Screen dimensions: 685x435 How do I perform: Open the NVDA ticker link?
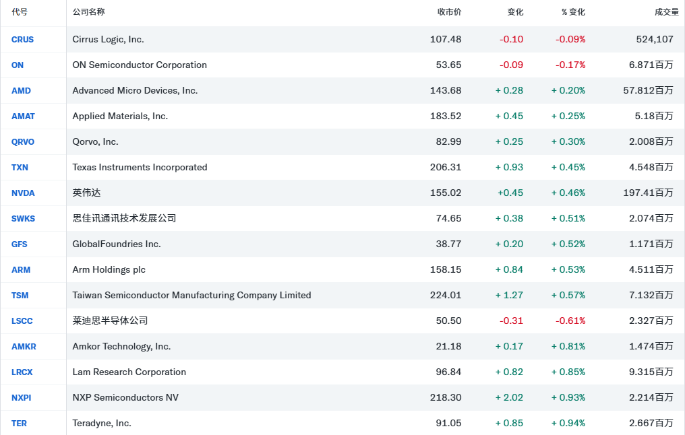point(23,193)
